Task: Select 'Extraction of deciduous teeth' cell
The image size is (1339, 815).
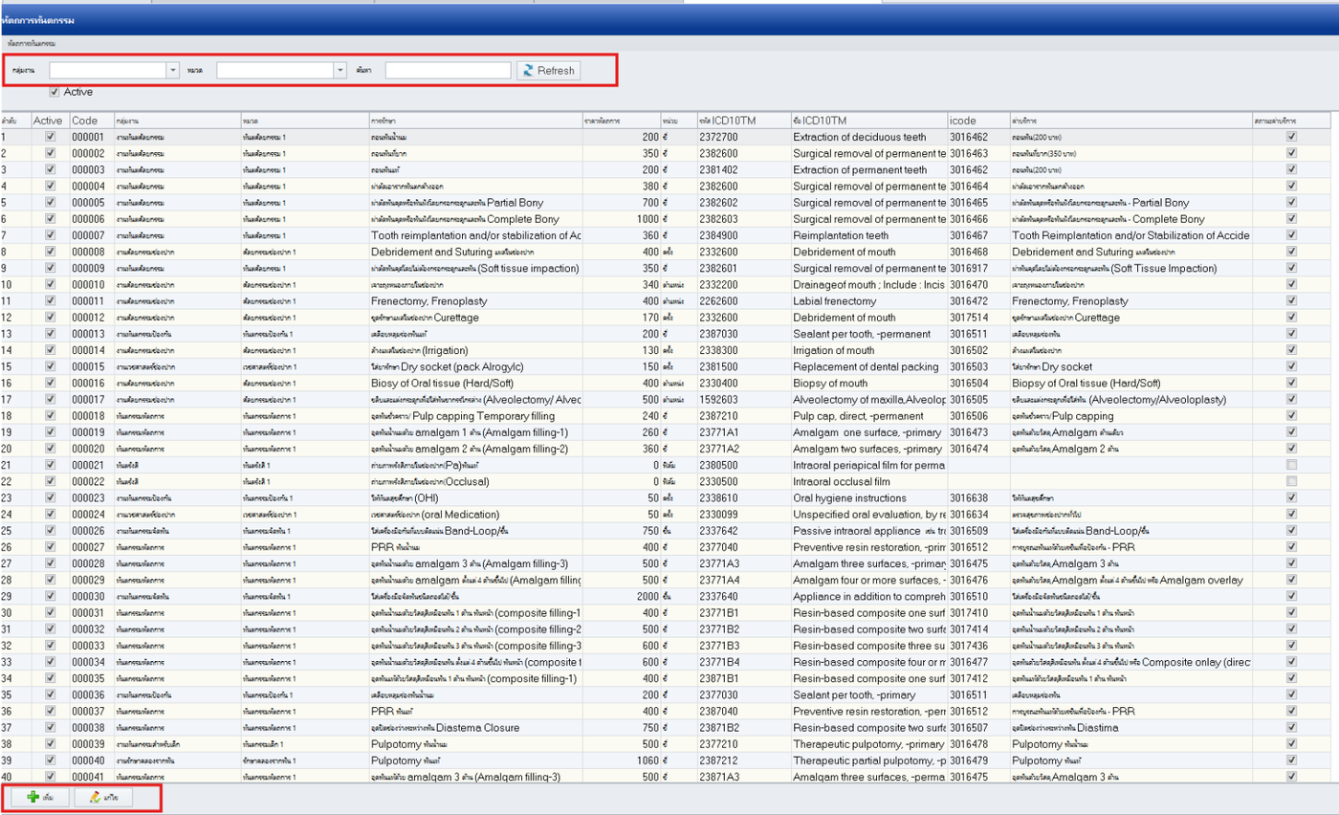Action: tap(868, 137)
